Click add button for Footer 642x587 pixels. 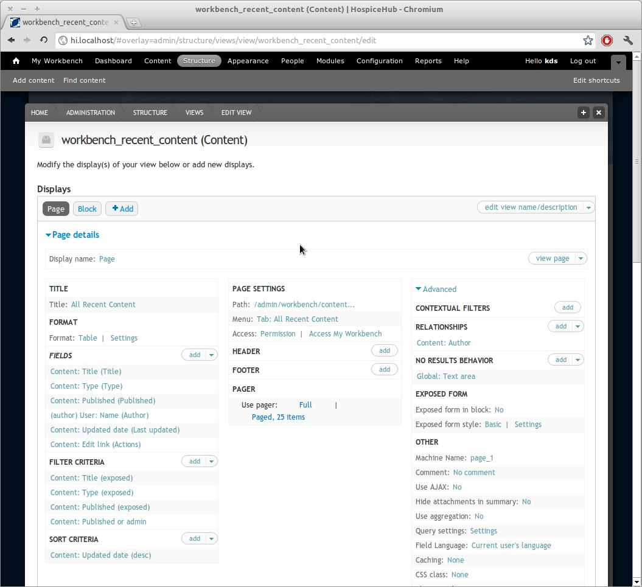coord(385,369)
